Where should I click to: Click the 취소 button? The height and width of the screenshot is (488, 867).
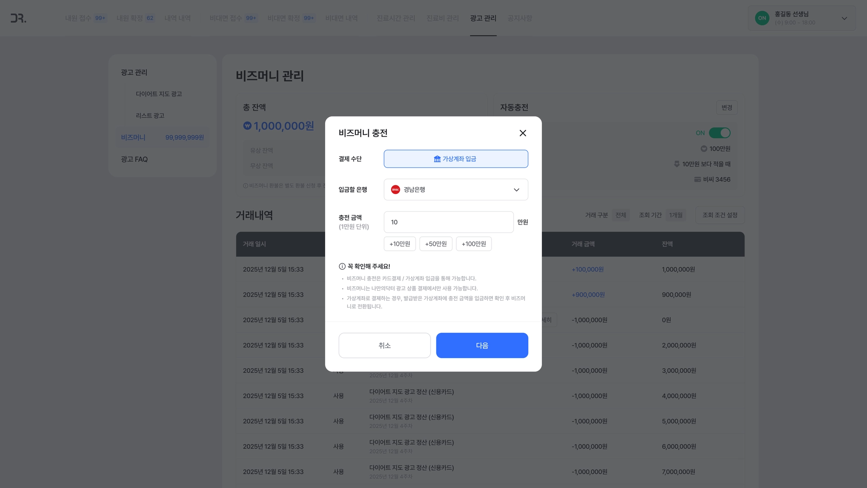click(384, 345)
